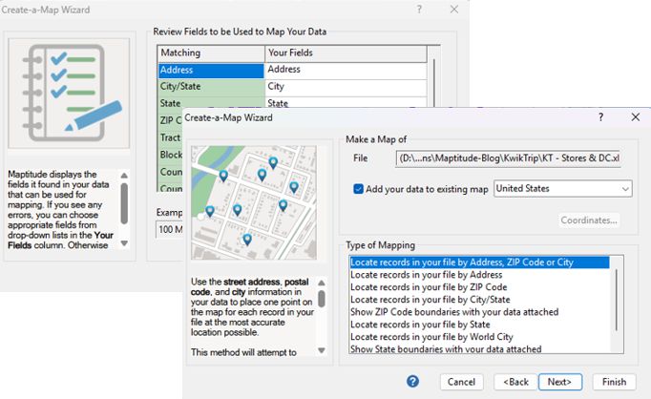Click the help question mark in back window title bar
The image size is (651, 399).
pyautogui.click(x=419, y=9)
